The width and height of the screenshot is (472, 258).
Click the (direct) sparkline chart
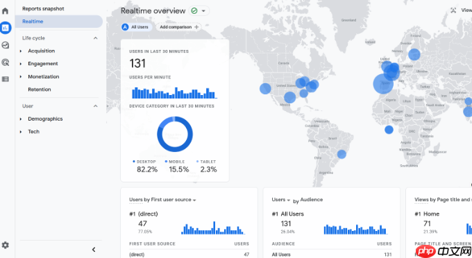[213, 228]
